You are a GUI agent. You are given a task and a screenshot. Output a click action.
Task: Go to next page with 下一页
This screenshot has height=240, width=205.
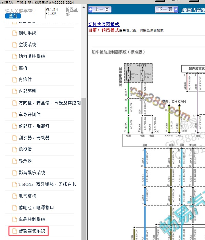coord(166,9)
